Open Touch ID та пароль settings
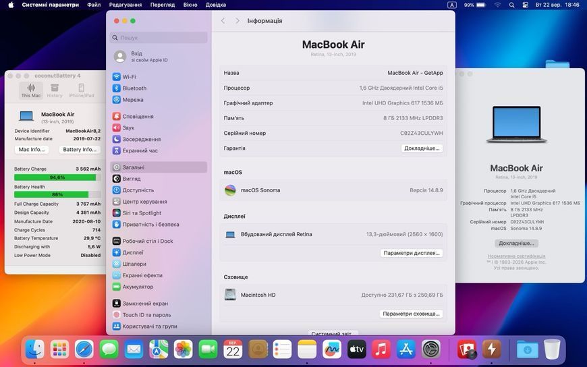The height and width of the screenshot is (367, 587). click(x=159, y=315)
